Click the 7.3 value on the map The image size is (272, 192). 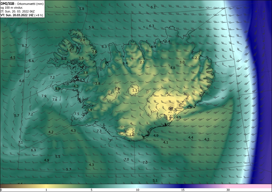pos(99,131)
